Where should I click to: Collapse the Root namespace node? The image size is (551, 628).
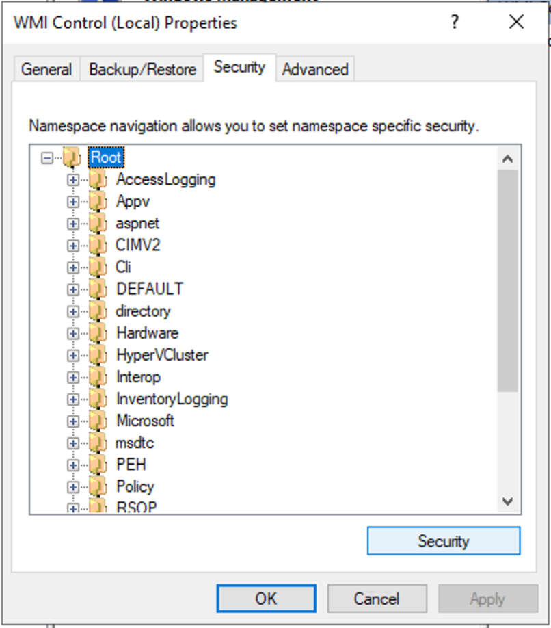click(46, 157)
